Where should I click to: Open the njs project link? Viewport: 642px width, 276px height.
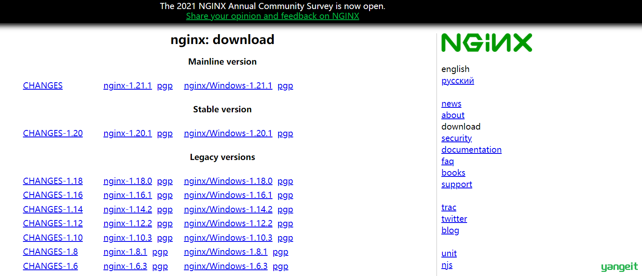[447, 265]
